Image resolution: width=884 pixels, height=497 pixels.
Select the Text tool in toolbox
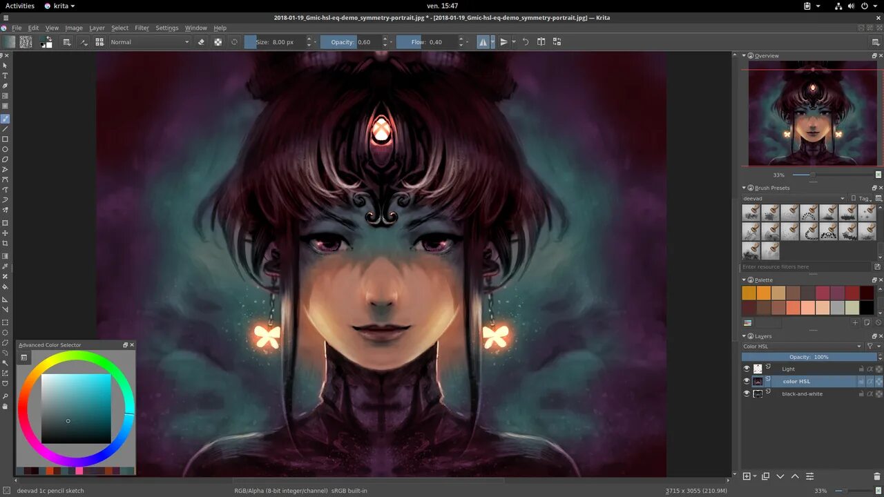5,76
